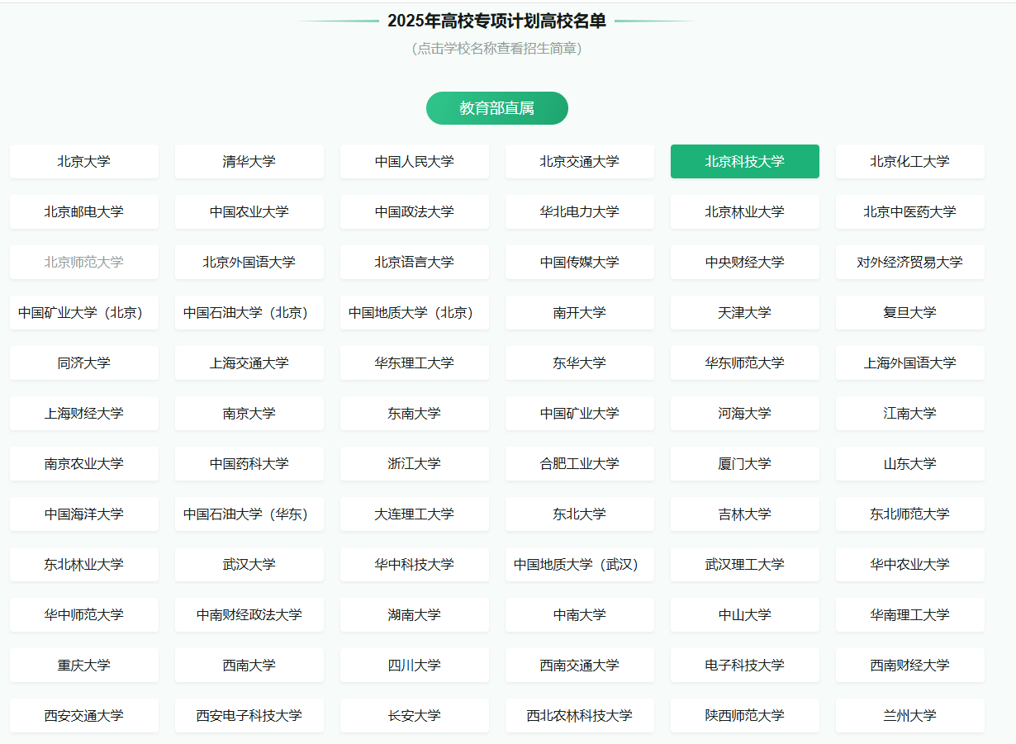Choose 中南财经政法大学 from the list

(249, 615)
